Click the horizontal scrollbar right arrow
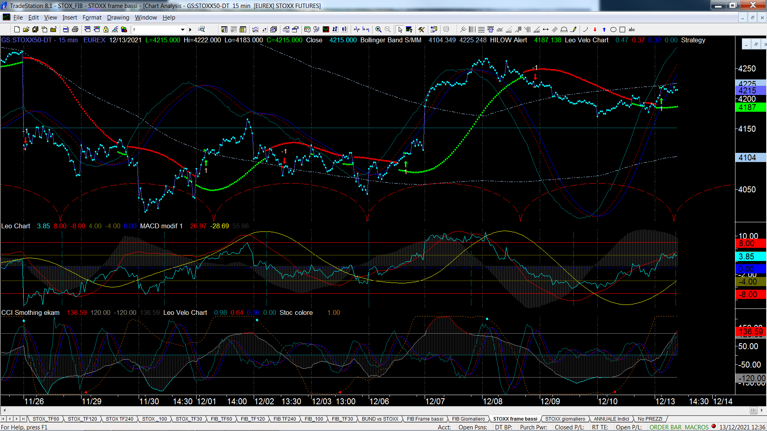This screenshot has width=767, height=431. tap(762, 410)
